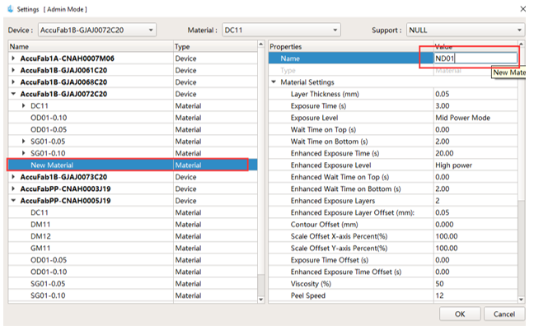534x330 pixels.
Task: Collapse the AccuFabPP-CNAH0005J19 device node
Action: point(13,200)
